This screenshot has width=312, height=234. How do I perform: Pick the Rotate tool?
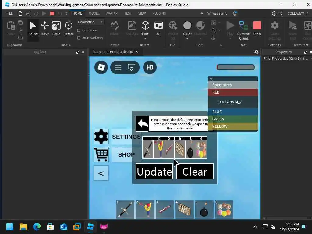69,29
